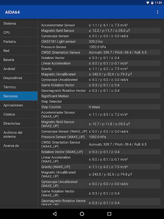Click the x: 12.7 magnetic field value

pos(109,124)
